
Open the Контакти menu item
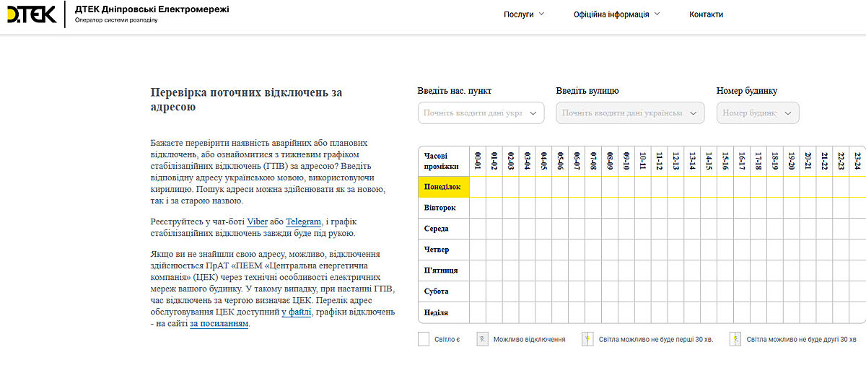(706, 14)
